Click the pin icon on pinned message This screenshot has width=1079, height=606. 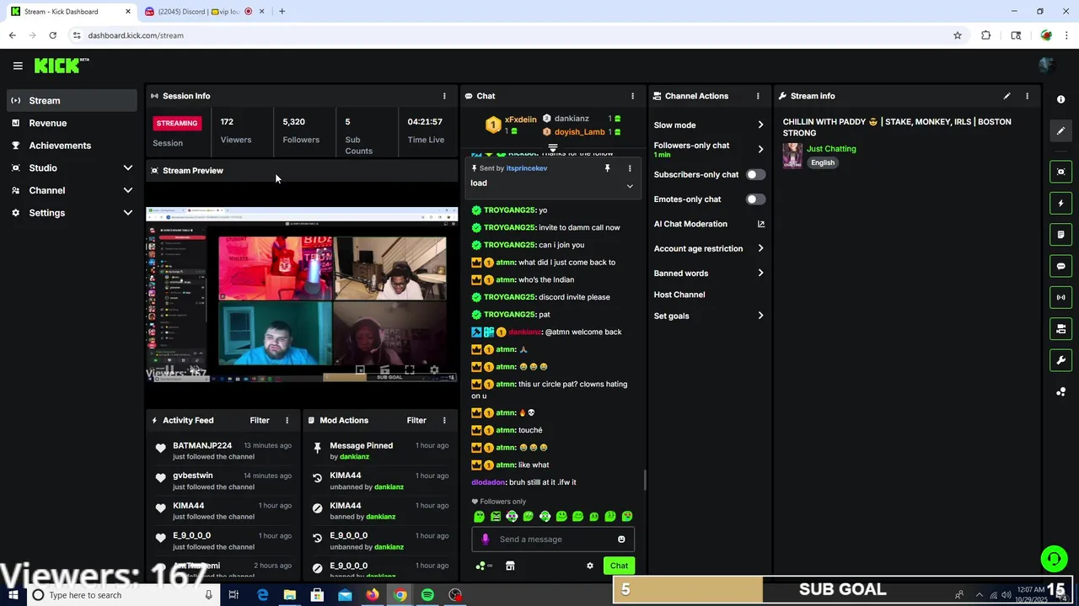tap(607, 168)
